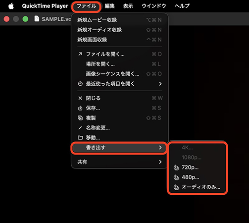249x223 pixels.
Task: Choose 新規画面収録
Action: click(120, 40)
